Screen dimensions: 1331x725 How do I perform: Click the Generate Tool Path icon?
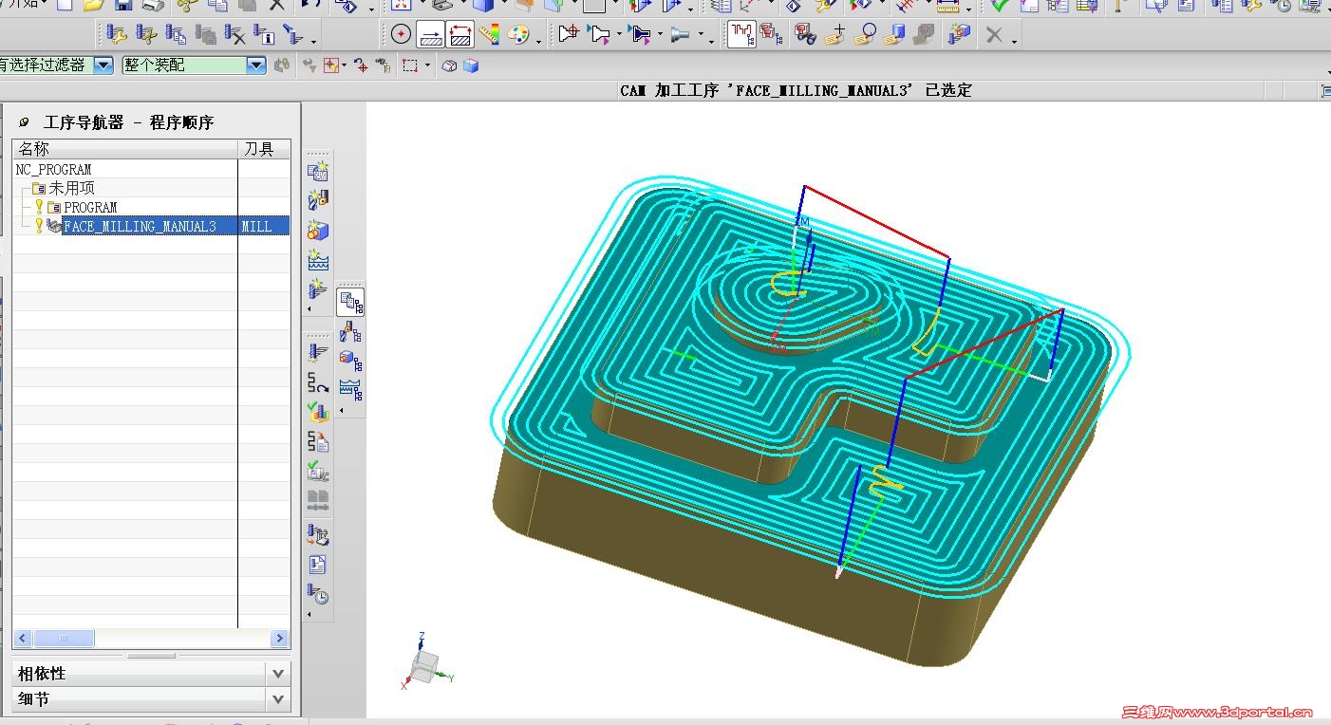tap(317, 353)
